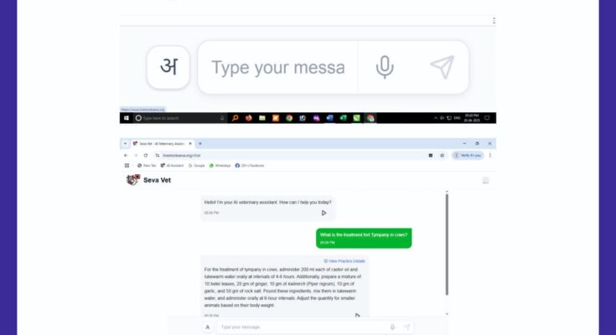
Task: Open the WhatsApp bookmark
Action: 220,166
